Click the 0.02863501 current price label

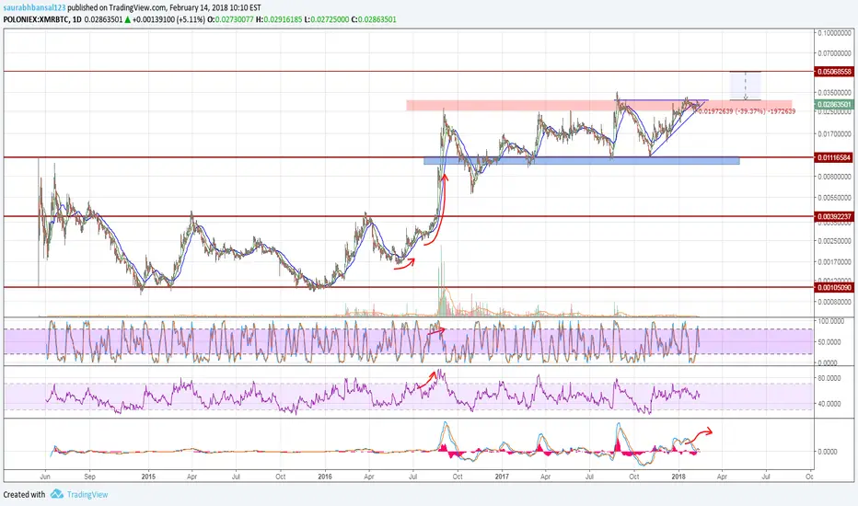834,105
